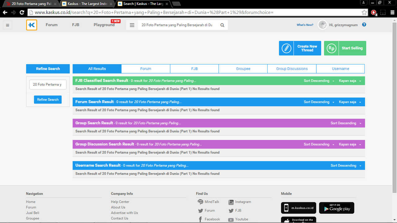
Task: Open the m.kaskus.co.id mobile badge
Action: click(299, 208)
